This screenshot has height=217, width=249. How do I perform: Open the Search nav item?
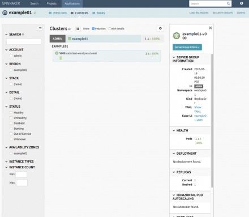pyautogui.click(x=35, y=3)
